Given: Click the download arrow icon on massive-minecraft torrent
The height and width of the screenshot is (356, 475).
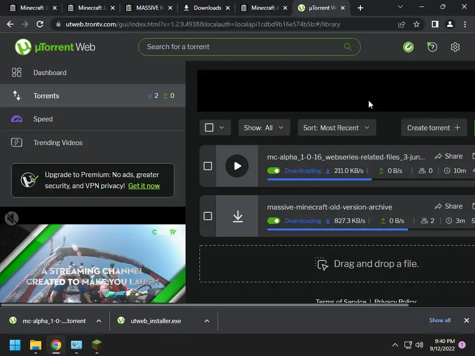Looking at the screenshot, I should pyautogui.click(x=238, y=216).
